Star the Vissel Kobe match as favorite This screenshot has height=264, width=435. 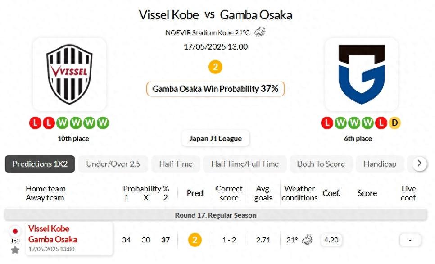[15, 250]
